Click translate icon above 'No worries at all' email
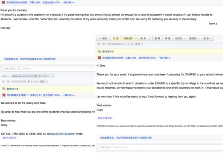This screenshot has width=223, height=153. click(x=4, y=89)
